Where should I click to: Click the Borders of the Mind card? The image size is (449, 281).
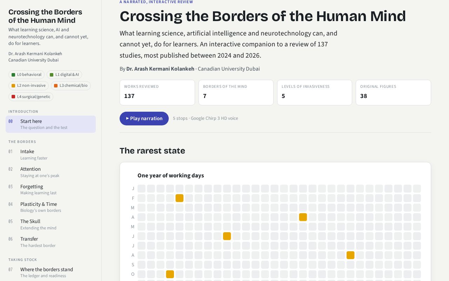point(236,92)
